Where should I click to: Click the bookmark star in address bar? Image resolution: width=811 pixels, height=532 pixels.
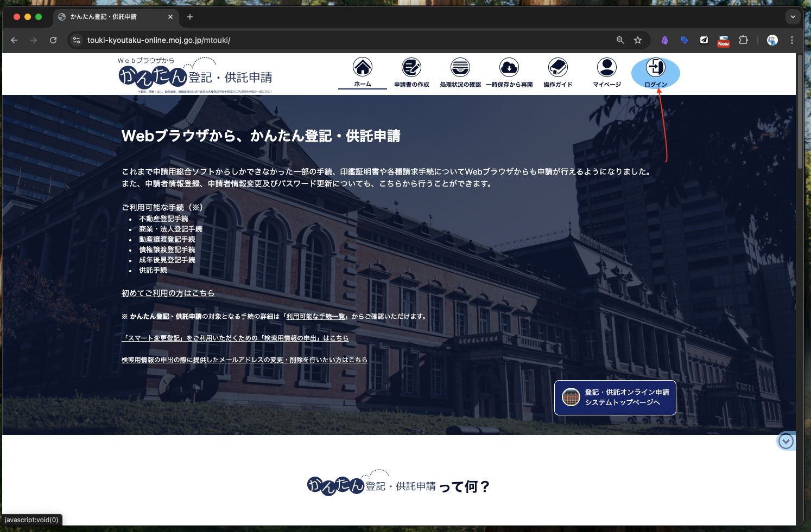(638, 40)
